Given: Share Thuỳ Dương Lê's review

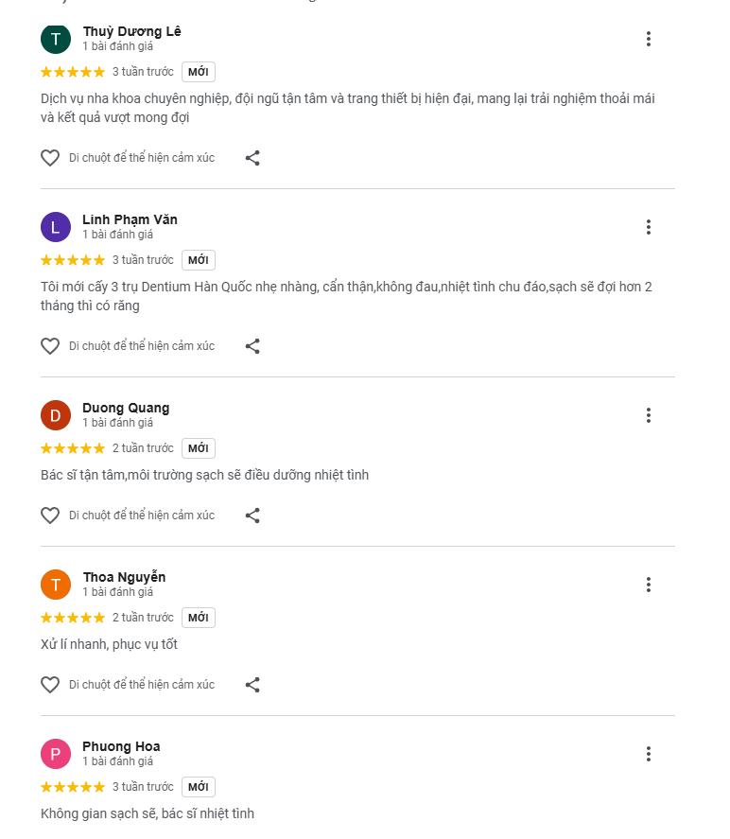Looking at the screenshot, I should pyautogui.click(x=252, y=158).
